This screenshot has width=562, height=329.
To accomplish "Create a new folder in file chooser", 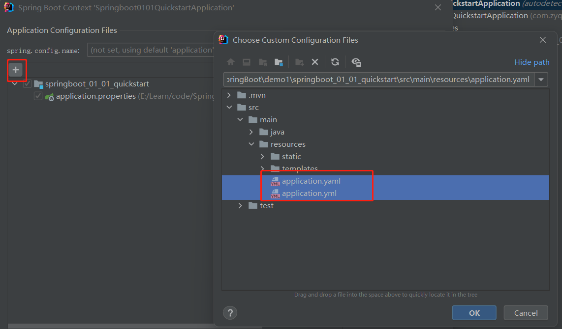I will (300, 62).
